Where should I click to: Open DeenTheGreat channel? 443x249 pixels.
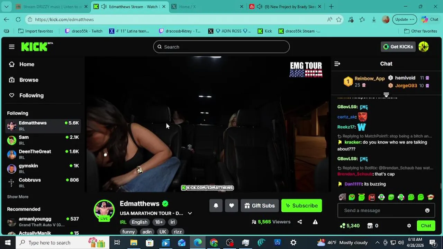coord(43,154)
